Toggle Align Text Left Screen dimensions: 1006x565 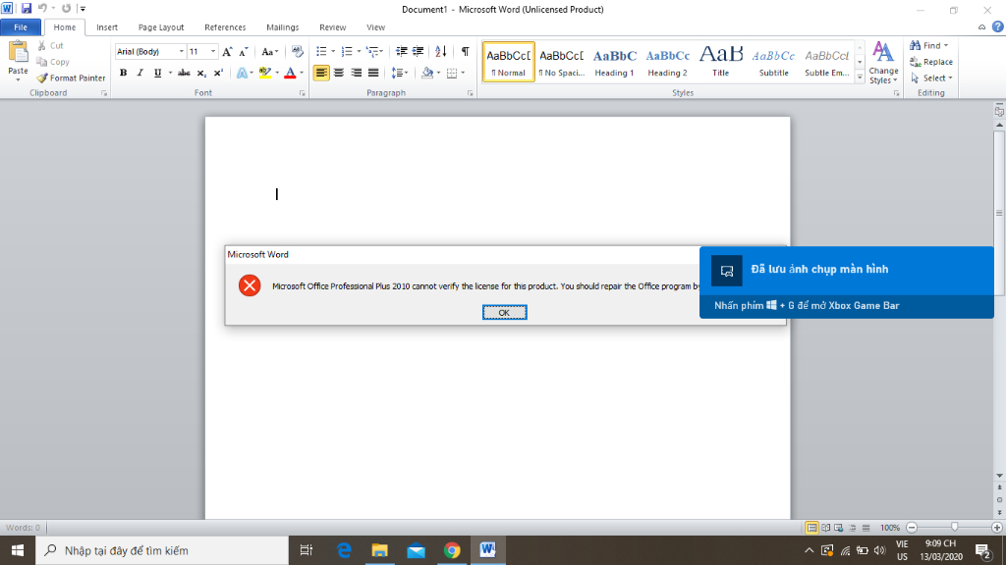[321, 73]
